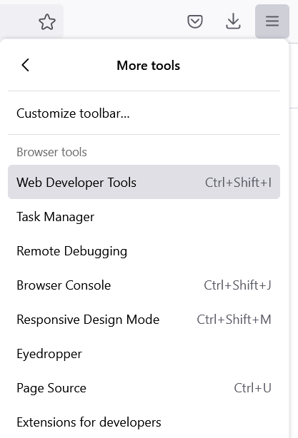Open the Task Manager entry

pyautogui.click(x=144, y=216)
